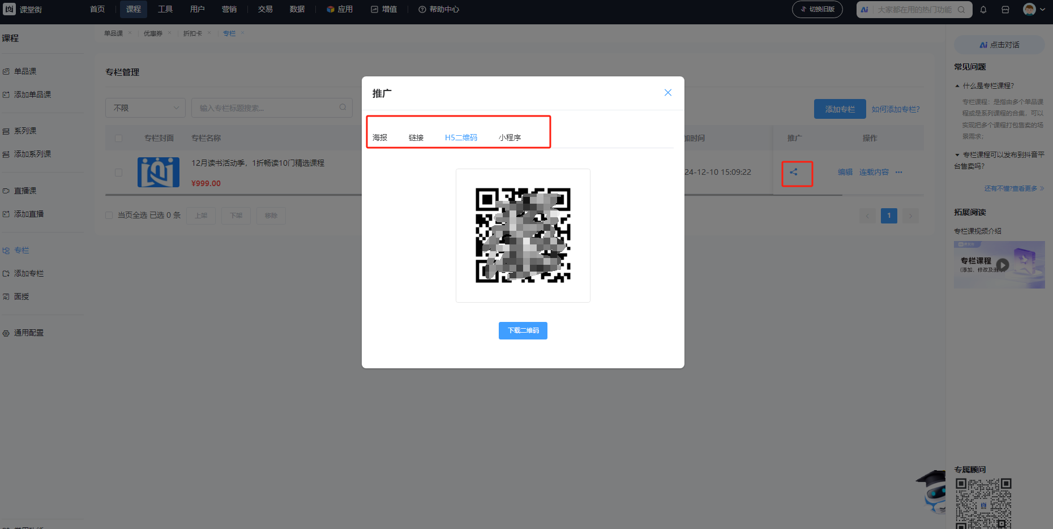Focus the 大家都在用的热门功能 search box
Image resolution: width=1053 pixels, height=529 pixels.
pyautogui.click(x=914, y=10)
